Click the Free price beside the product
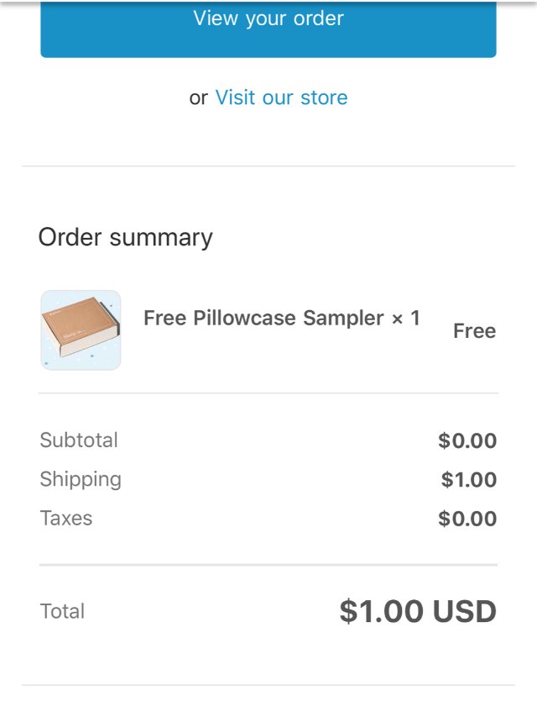Viewport: 537px width, 717px height. (x=474, y=331)
